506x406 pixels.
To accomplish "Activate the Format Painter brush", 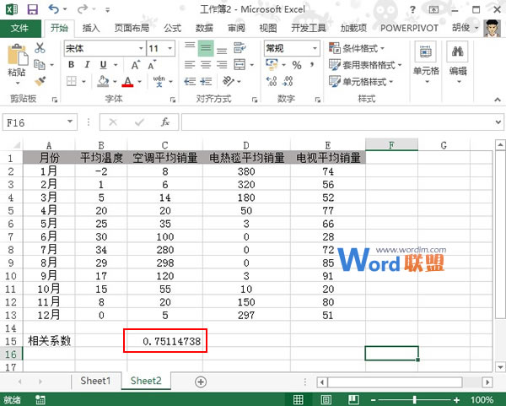I will (x=40, y=81).
